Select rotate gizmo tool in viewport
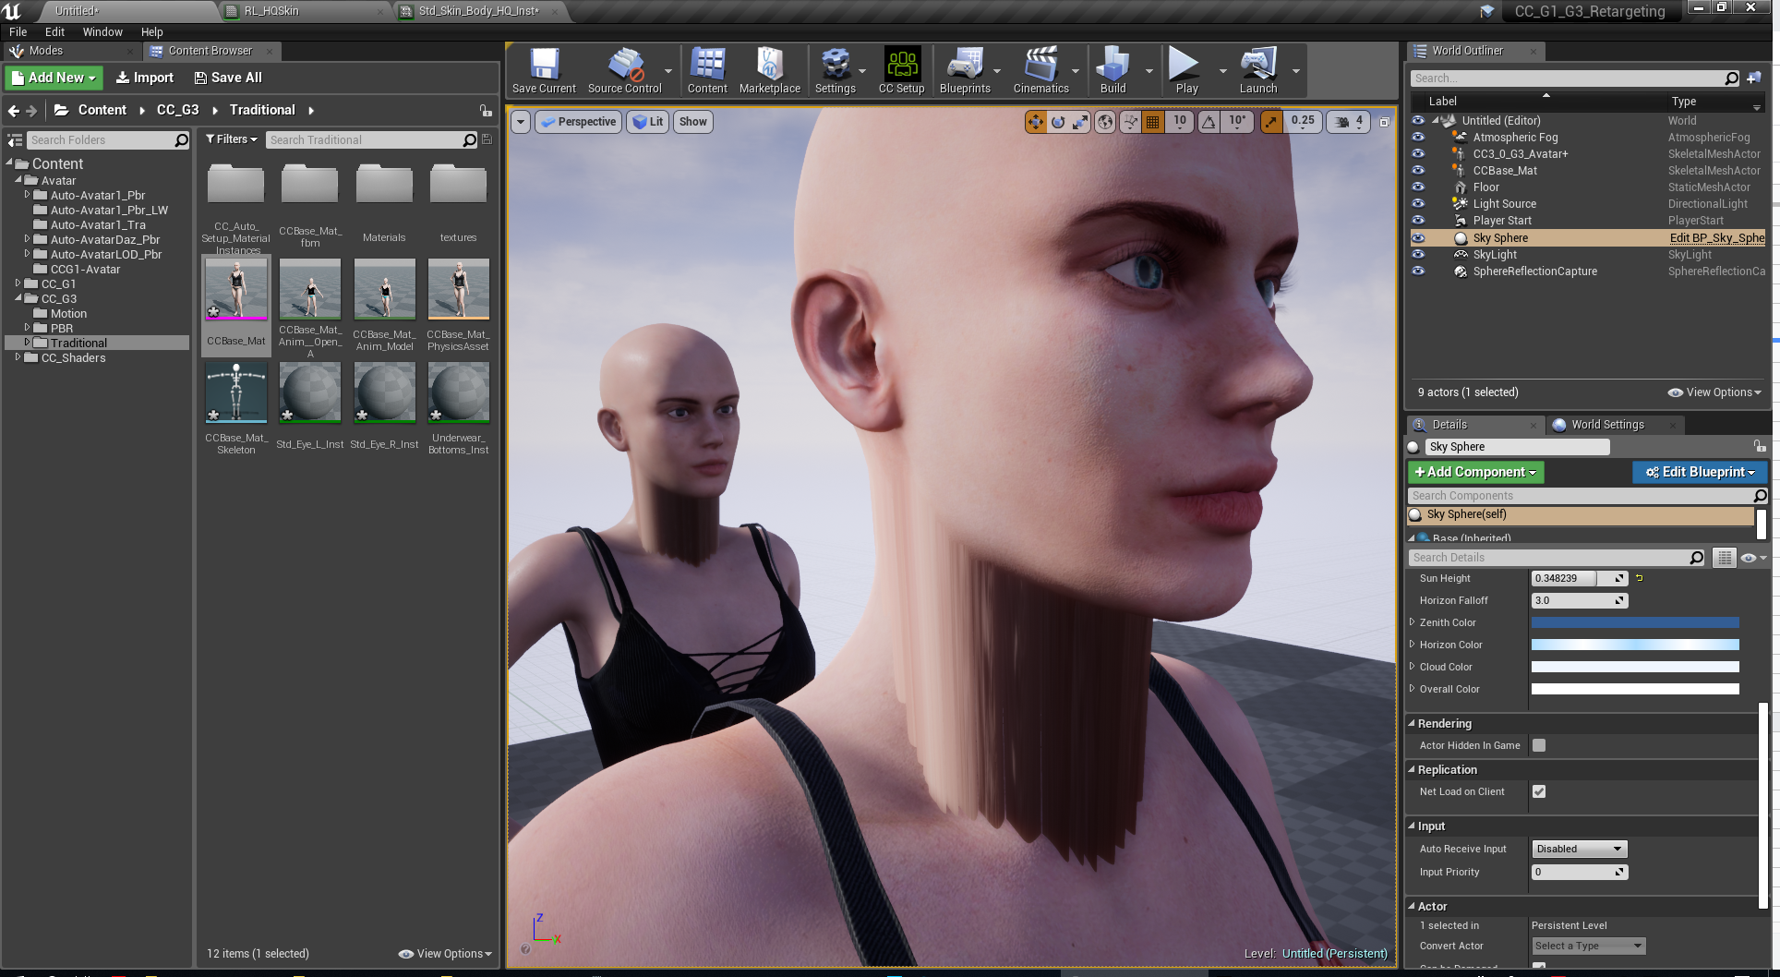 pos(1058,122)
